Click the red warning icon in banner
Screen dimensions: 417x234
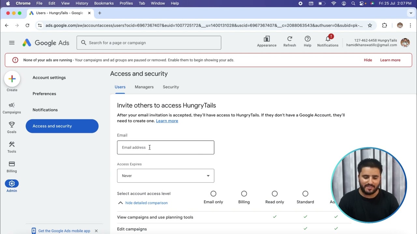click(x=15, y=60)
